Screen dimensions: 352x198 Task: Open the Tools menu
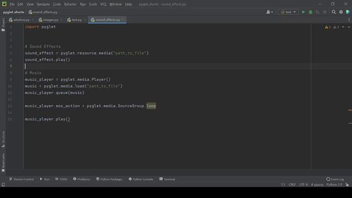[x=93, y=4]
